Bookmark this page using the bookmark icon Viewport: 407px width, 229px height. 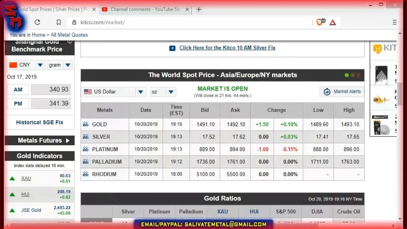pyautogui.click(x=59, y=22)
